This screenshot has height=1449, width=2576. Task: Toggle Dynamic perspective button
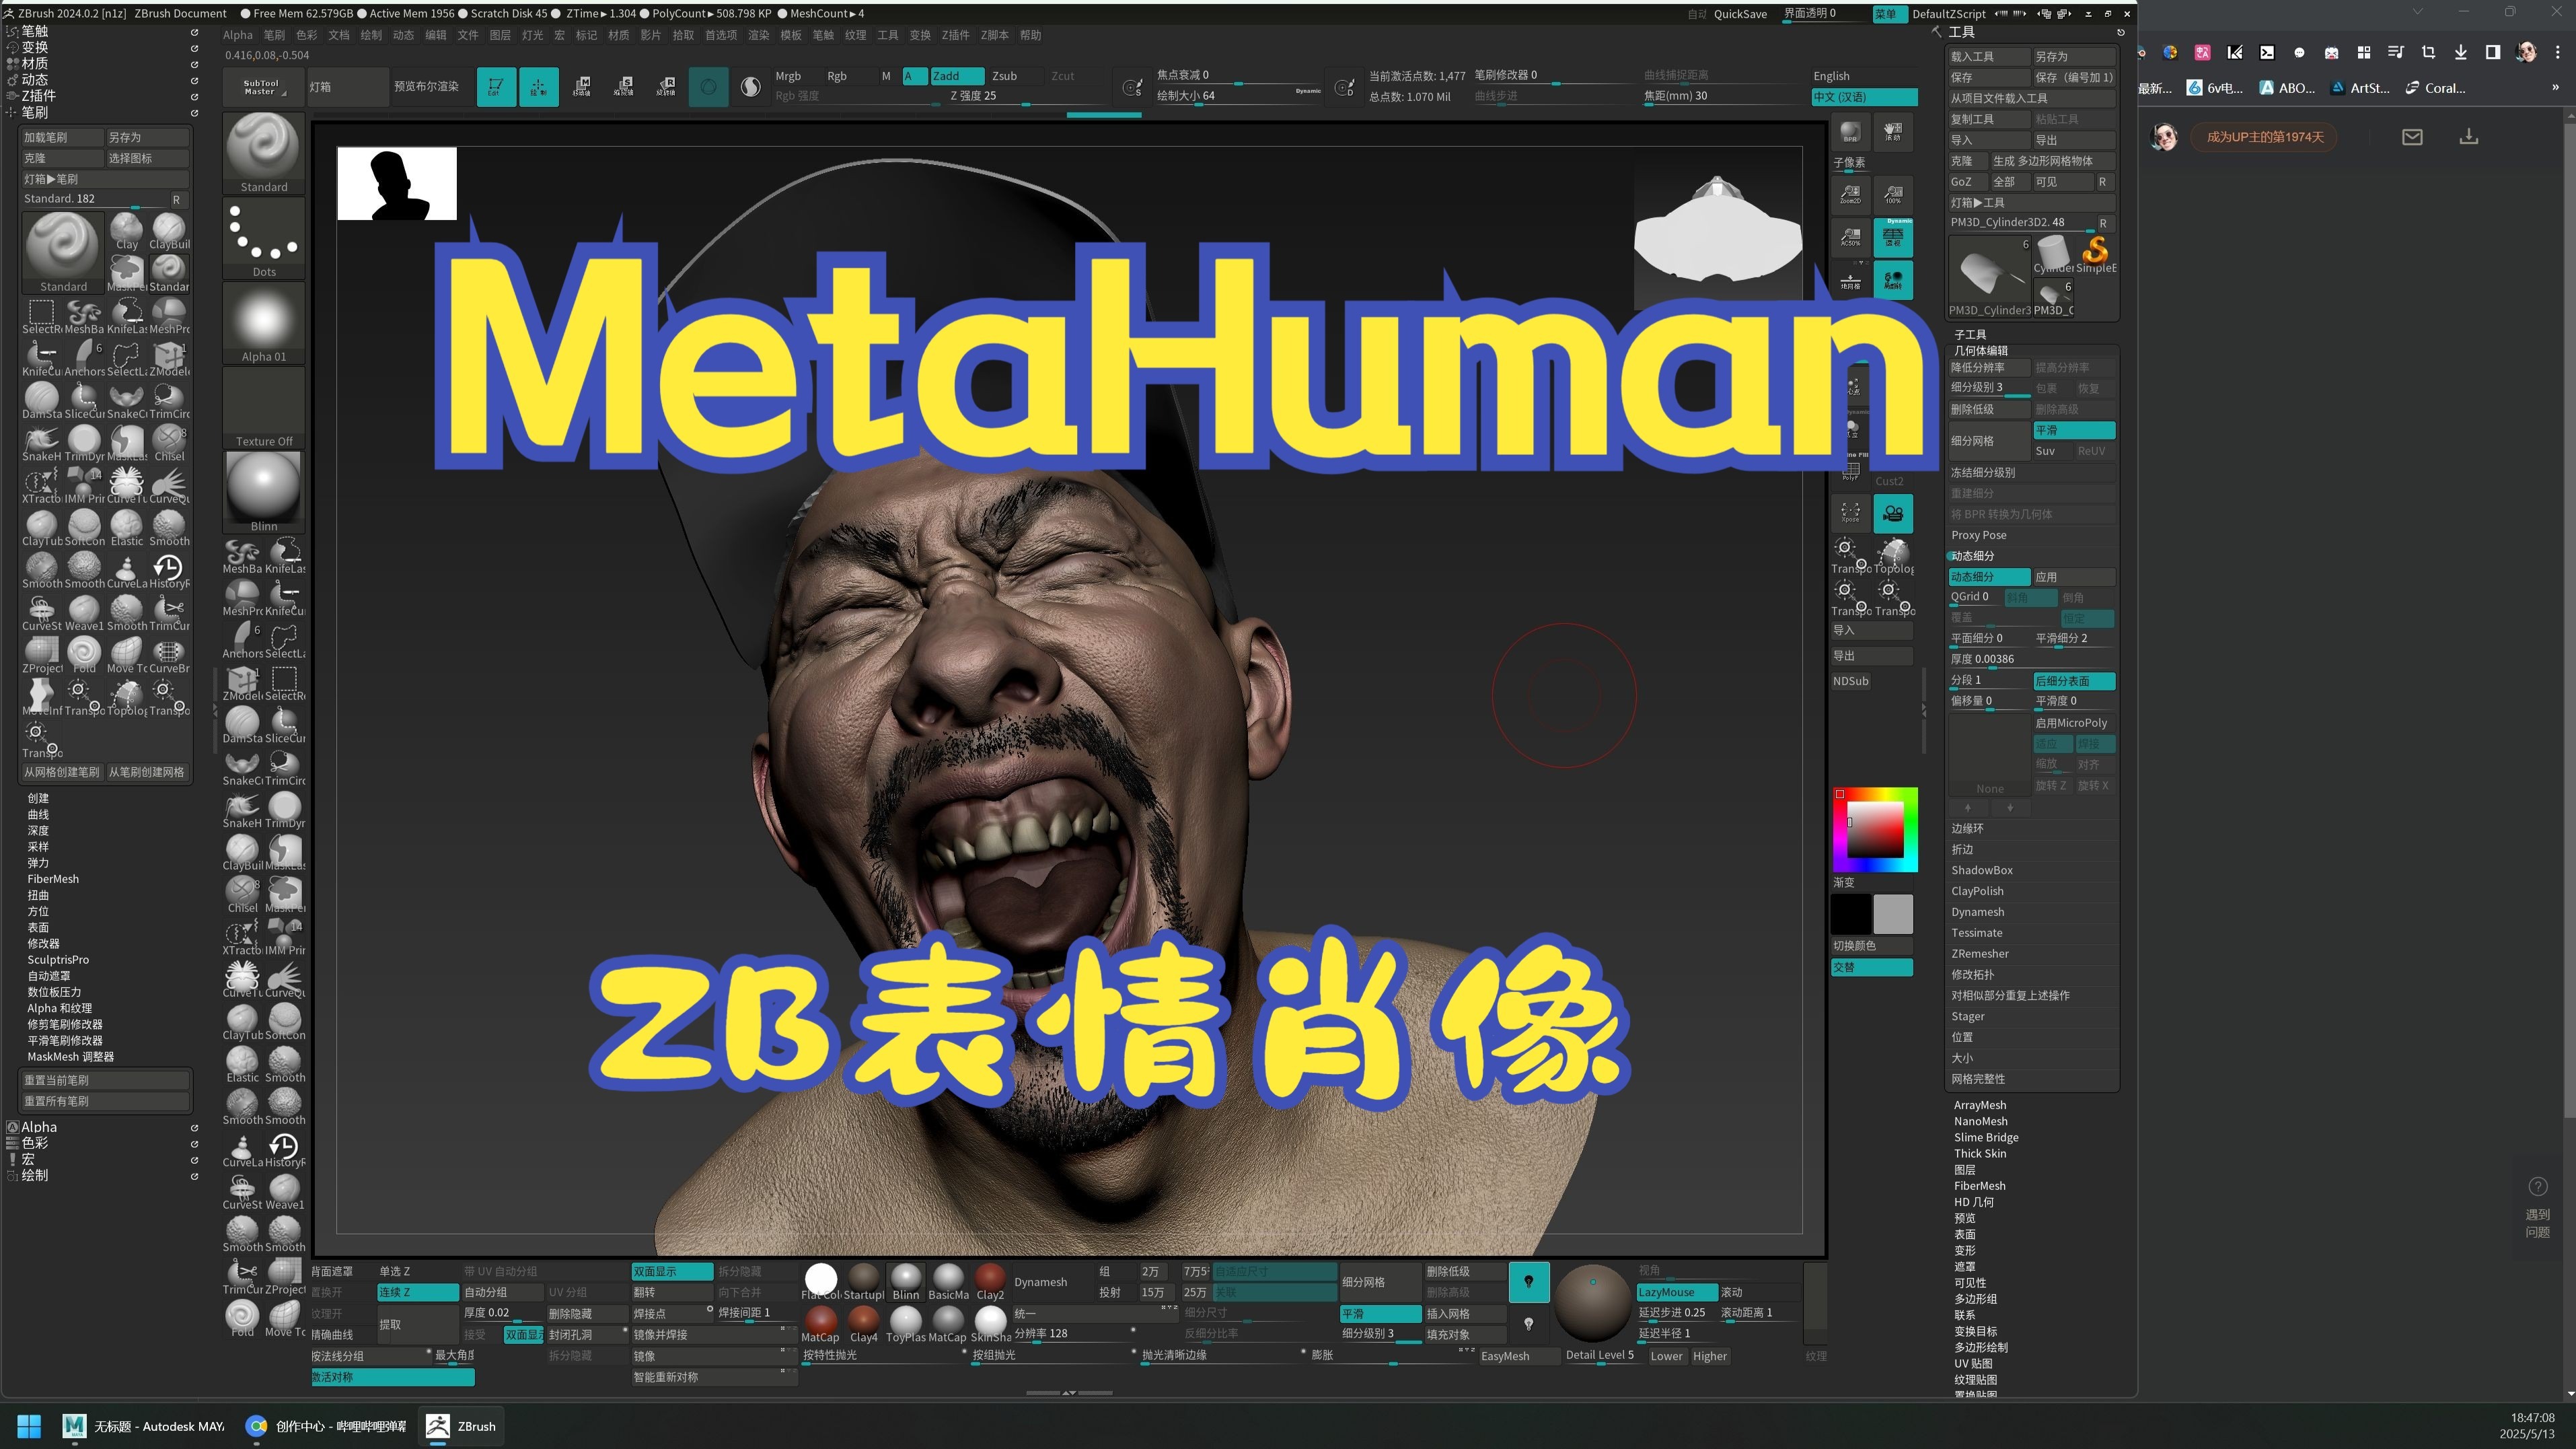point(1893,237)
